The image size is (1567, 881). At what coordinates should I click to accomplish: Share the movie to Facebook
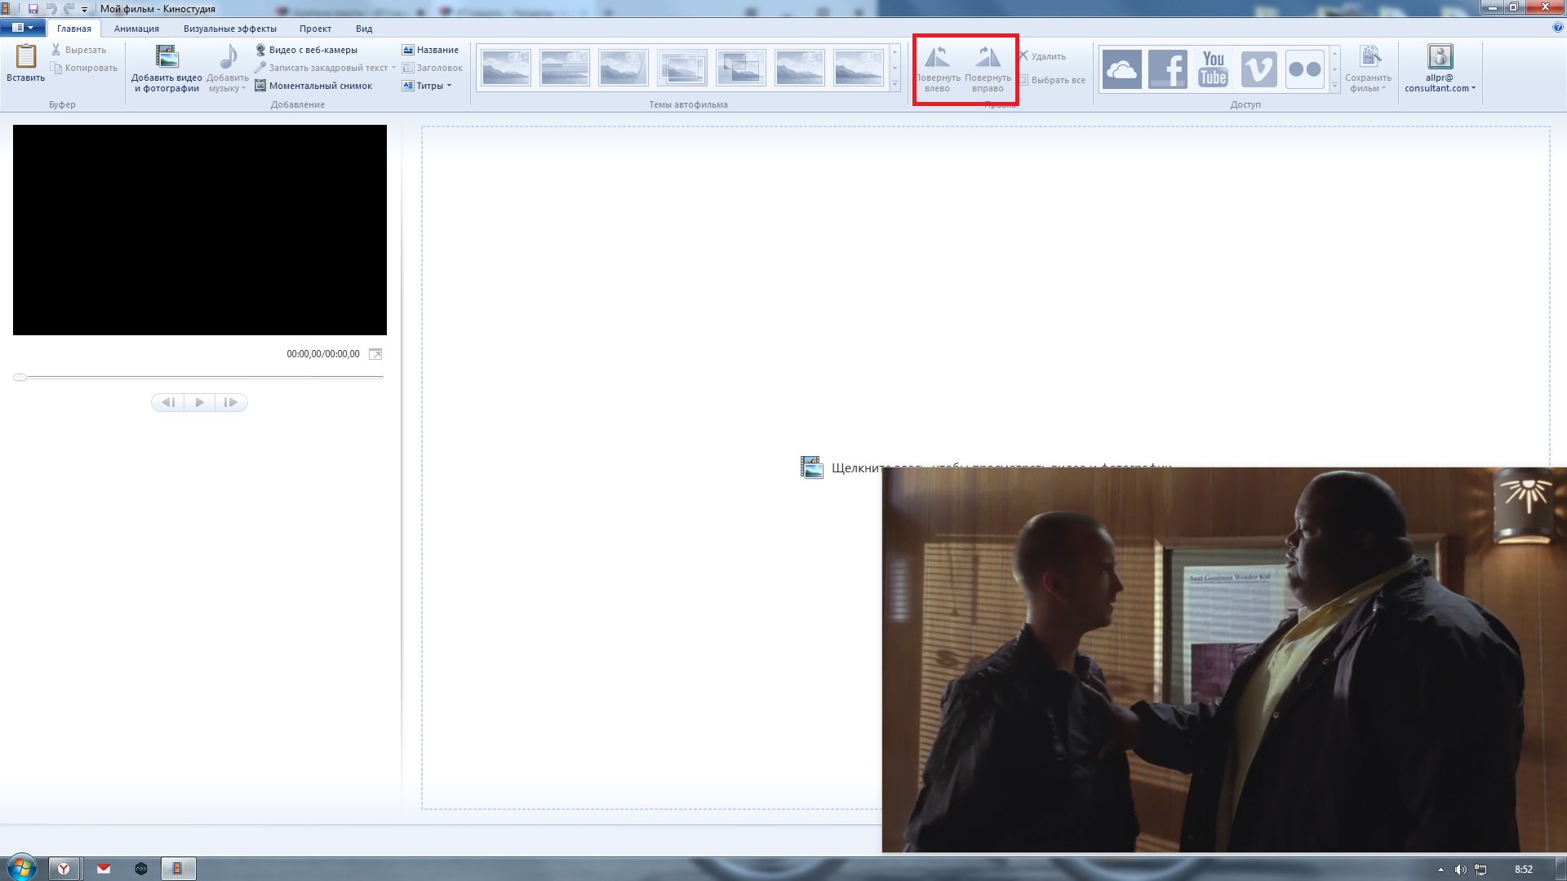tap(1167, 69)
